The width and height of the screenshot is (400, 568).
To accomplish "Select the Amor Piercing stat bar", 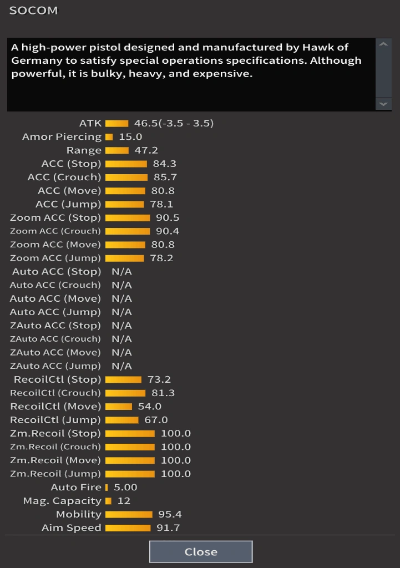I will 109,137.
